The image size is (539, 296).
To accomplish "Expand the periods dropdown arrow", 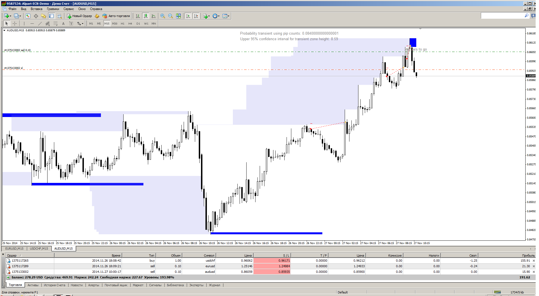I will [219, 16].
